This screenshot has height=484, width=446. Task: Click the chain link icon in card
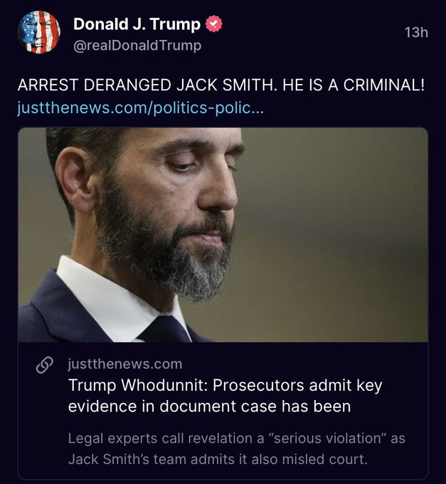coord(45,364)
